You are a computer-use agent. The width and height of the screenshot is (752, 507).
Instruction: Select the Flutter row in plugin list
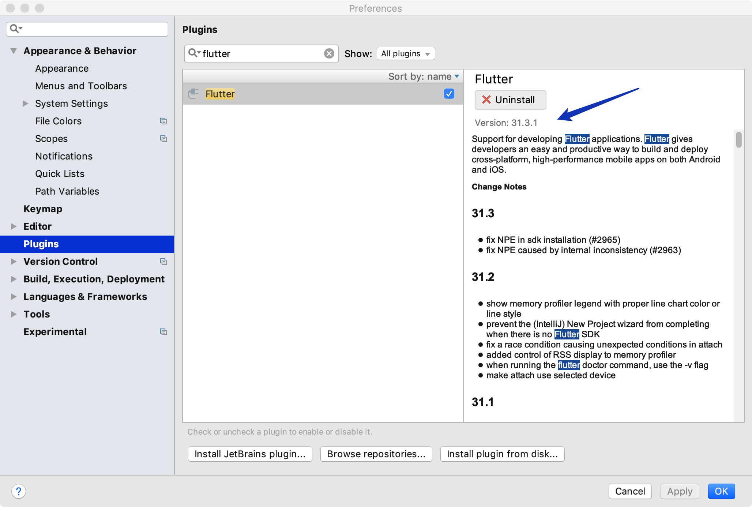pos(323,94)
